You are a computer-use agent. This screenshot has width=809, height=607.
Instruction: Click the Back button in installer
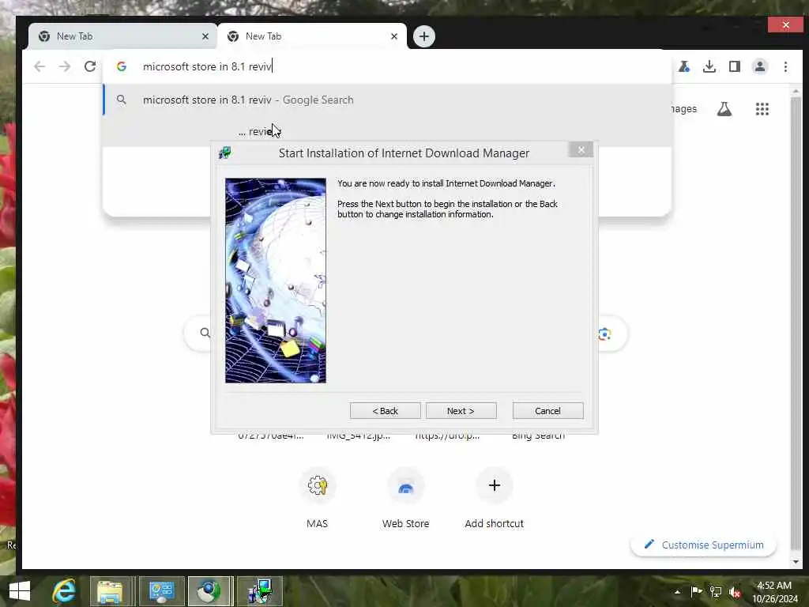(385, 411)
